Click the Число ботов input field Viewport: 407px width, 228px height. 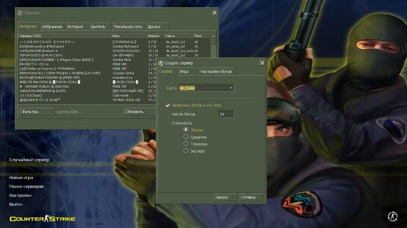(226, 114)
